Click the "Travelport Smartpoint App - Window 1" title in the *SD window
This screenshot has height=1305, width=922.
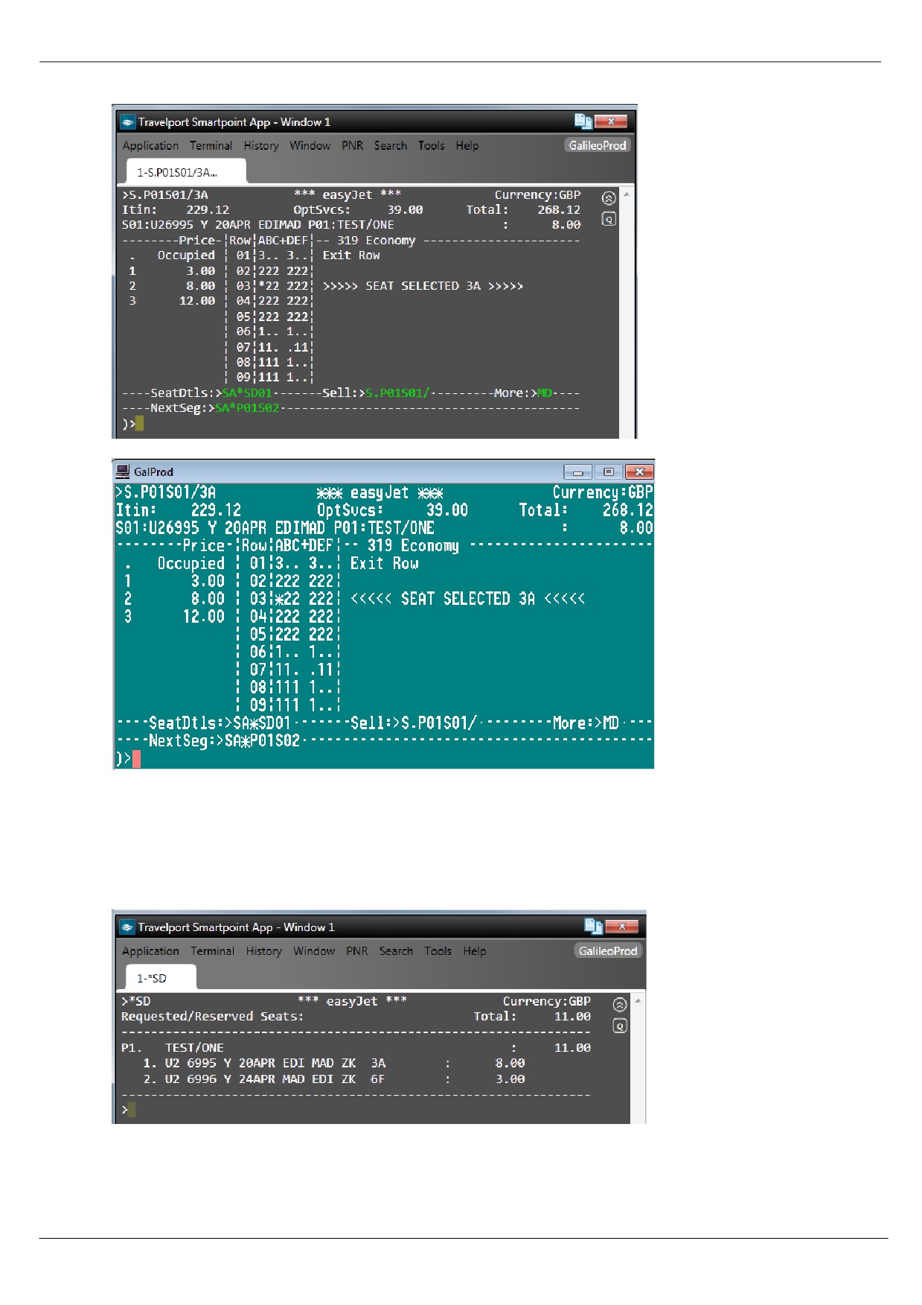(236, 927)
